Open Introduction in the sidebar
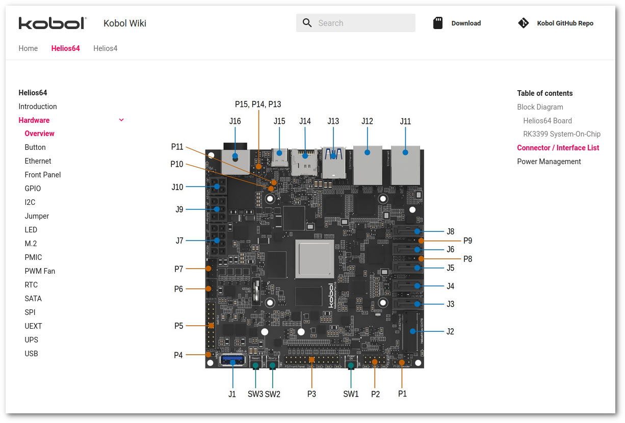 pyautogui.click(x=38, y=107)
